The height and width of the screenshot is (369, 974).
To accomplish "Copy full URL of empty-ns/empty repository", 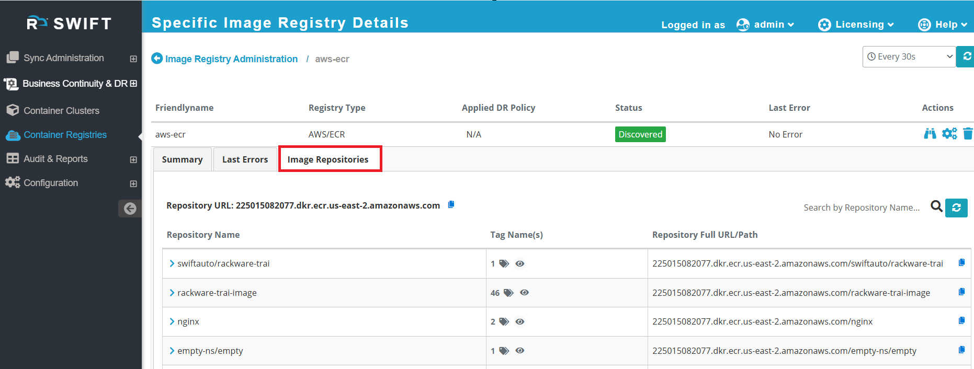I will (961, 350).
